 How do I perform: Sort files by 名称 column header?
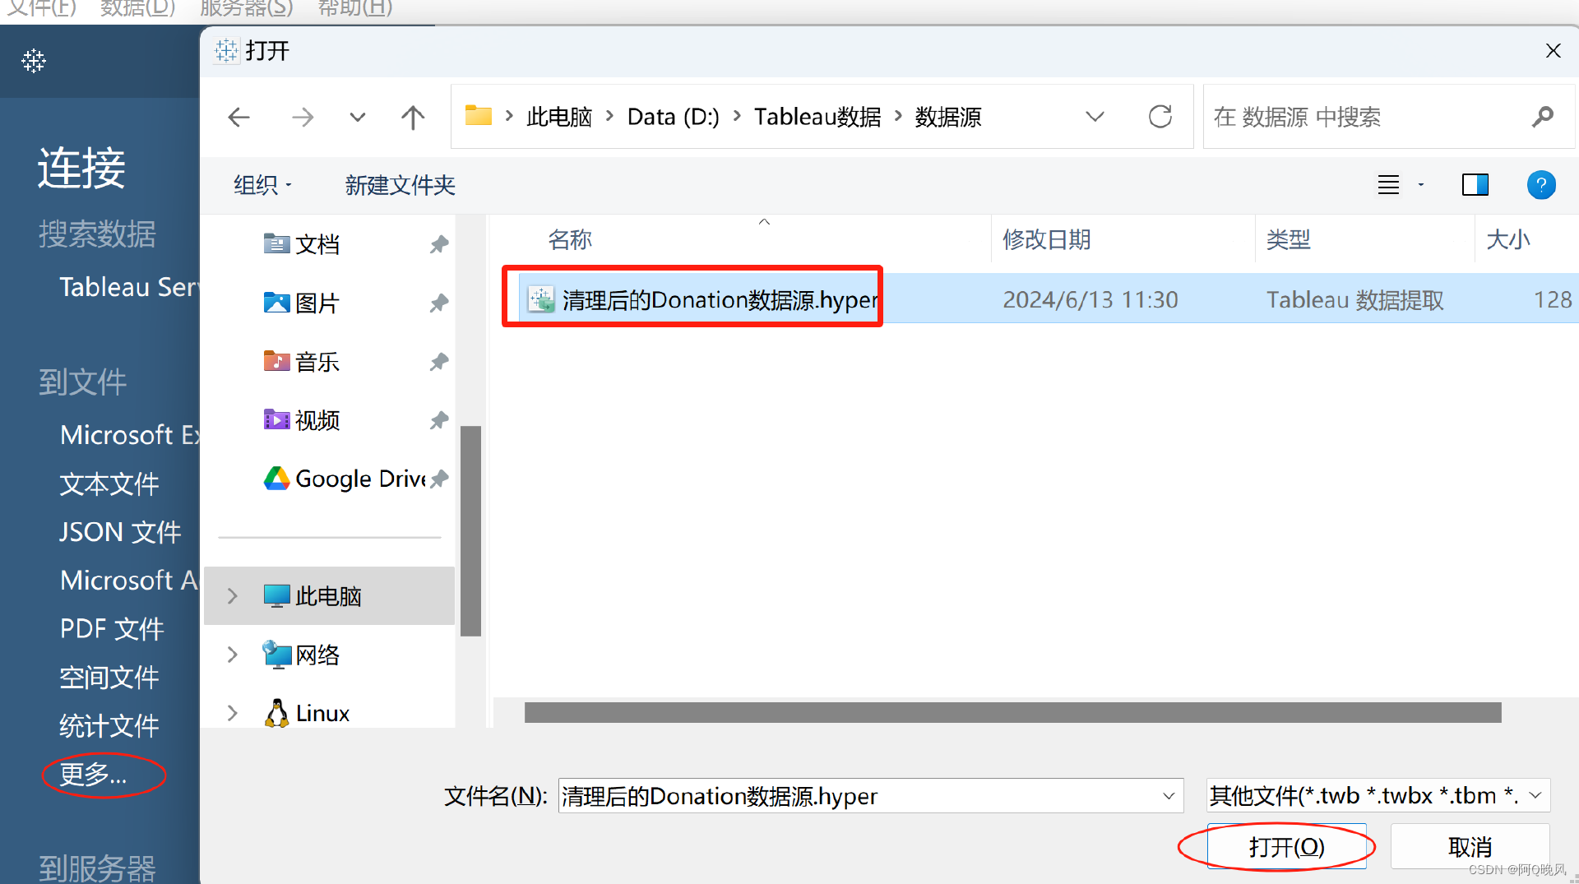coord(570,239)
